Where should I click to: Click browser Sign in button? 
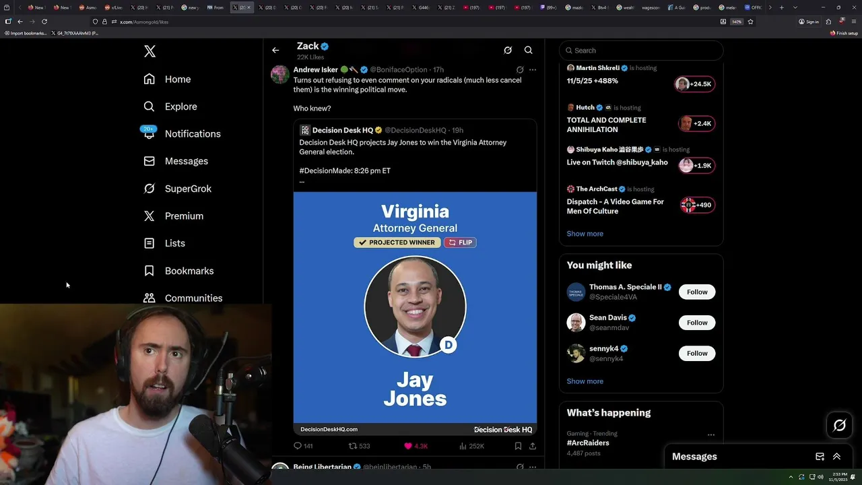[809, 22]
